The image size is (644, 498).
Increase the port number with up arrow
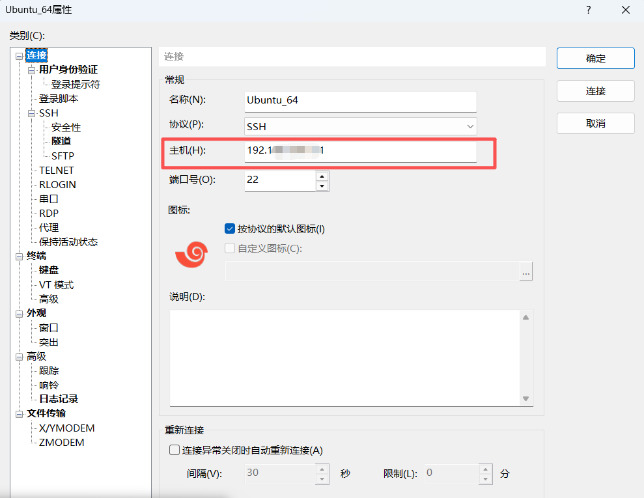pos(322,176)
